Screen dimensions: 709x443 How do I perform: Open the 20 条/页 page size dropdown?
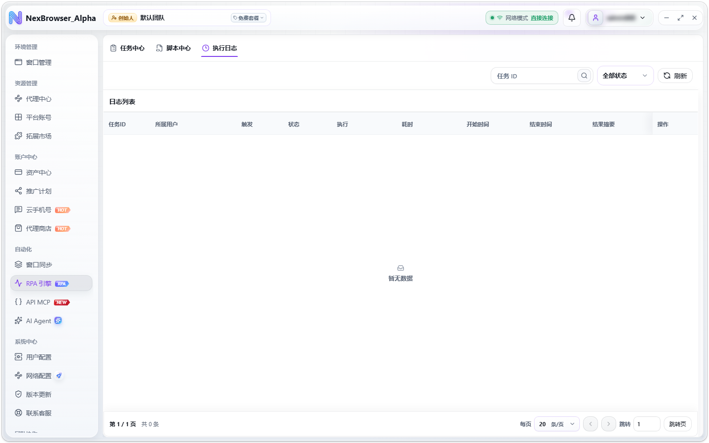[557, 424]
